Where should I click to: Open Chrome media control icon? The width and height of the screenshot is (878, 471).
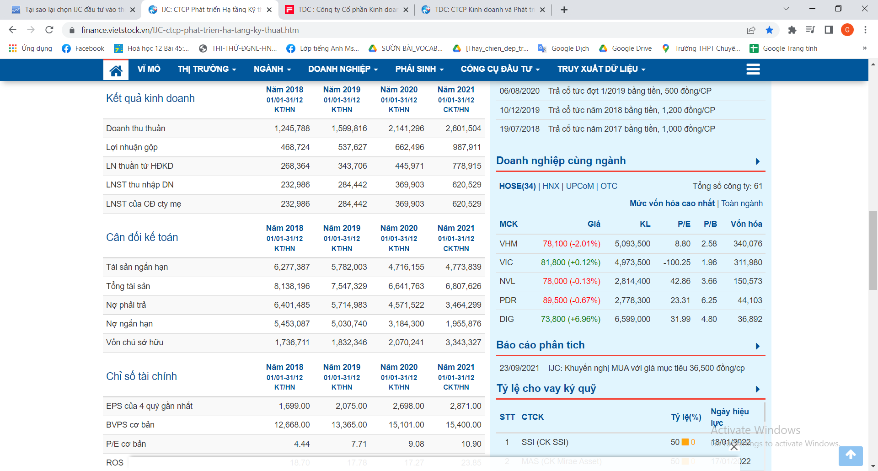(810, 30)
